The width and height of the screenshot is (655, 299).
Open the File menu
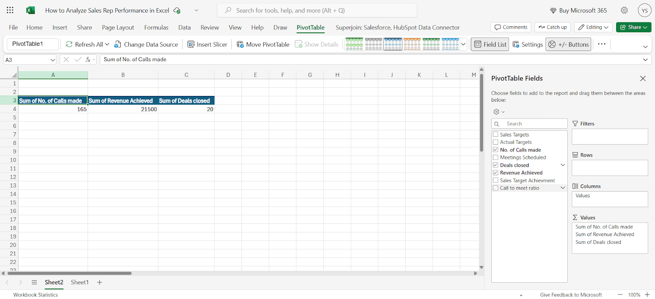[14, 27]
